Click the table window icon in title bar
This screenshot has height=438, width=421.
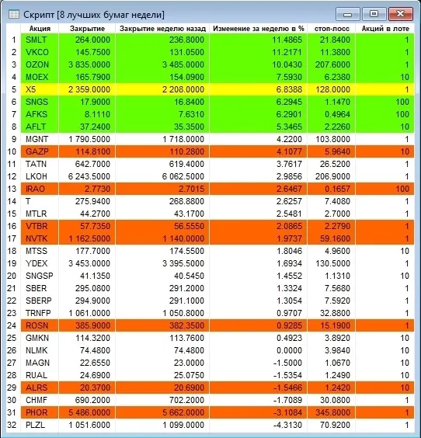[x=14, y=14]
